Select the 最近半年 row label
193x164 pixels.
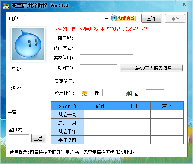[x=67, y=131]
